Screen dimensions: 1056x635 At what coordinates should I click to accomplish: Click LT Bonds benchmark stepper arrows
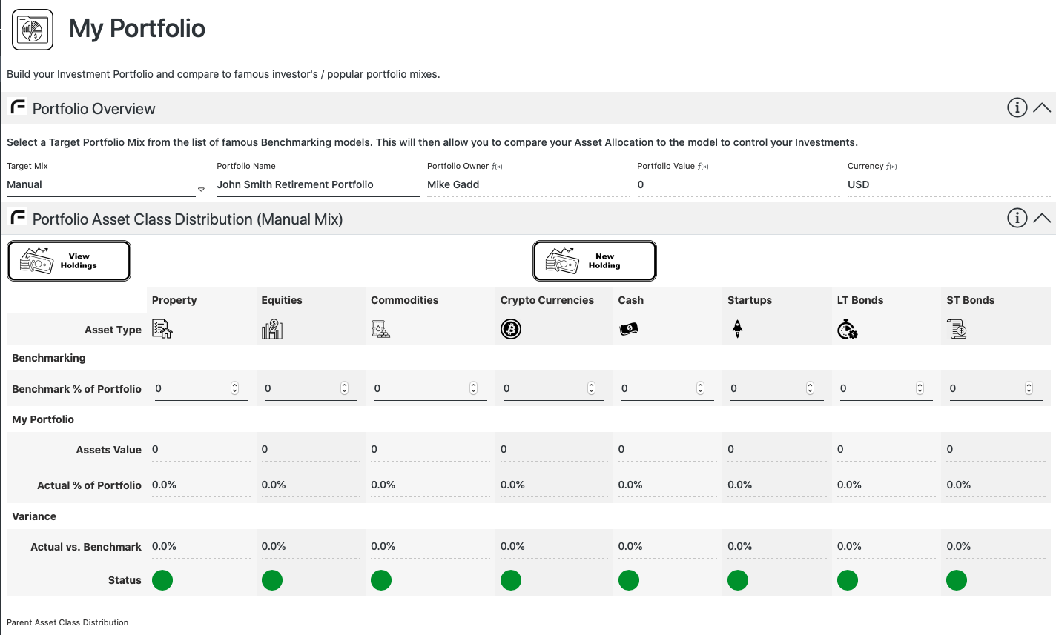pyautogui.click(x=920, y=388)
